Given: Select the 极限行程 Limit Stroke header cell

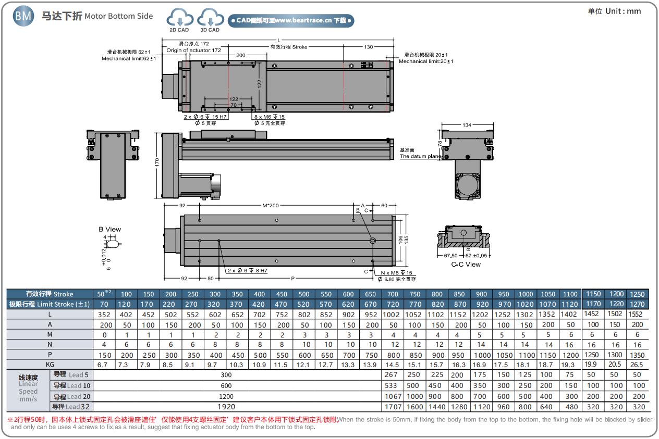Looking at the screenshot, I should coord(50,304).
